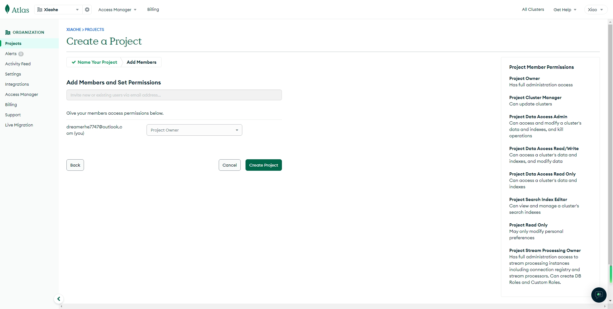Open the Xiaohe organization selector dropdown

pos(58,10)
